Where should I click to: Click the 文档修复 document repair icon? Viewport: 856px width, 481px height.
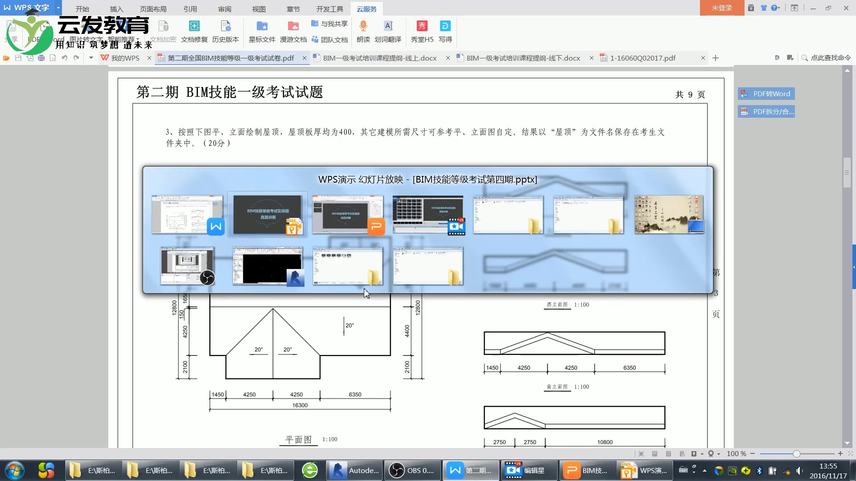coord(194,27)
